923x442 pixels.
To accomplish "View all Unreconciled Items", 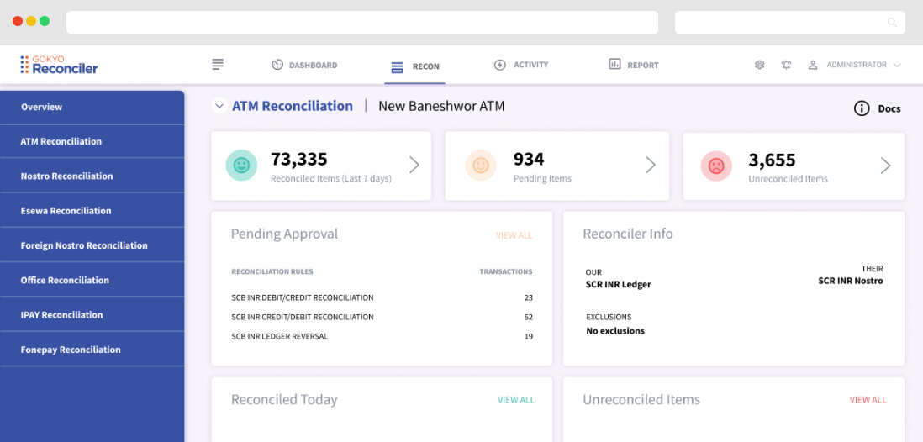I will point(868,400).
